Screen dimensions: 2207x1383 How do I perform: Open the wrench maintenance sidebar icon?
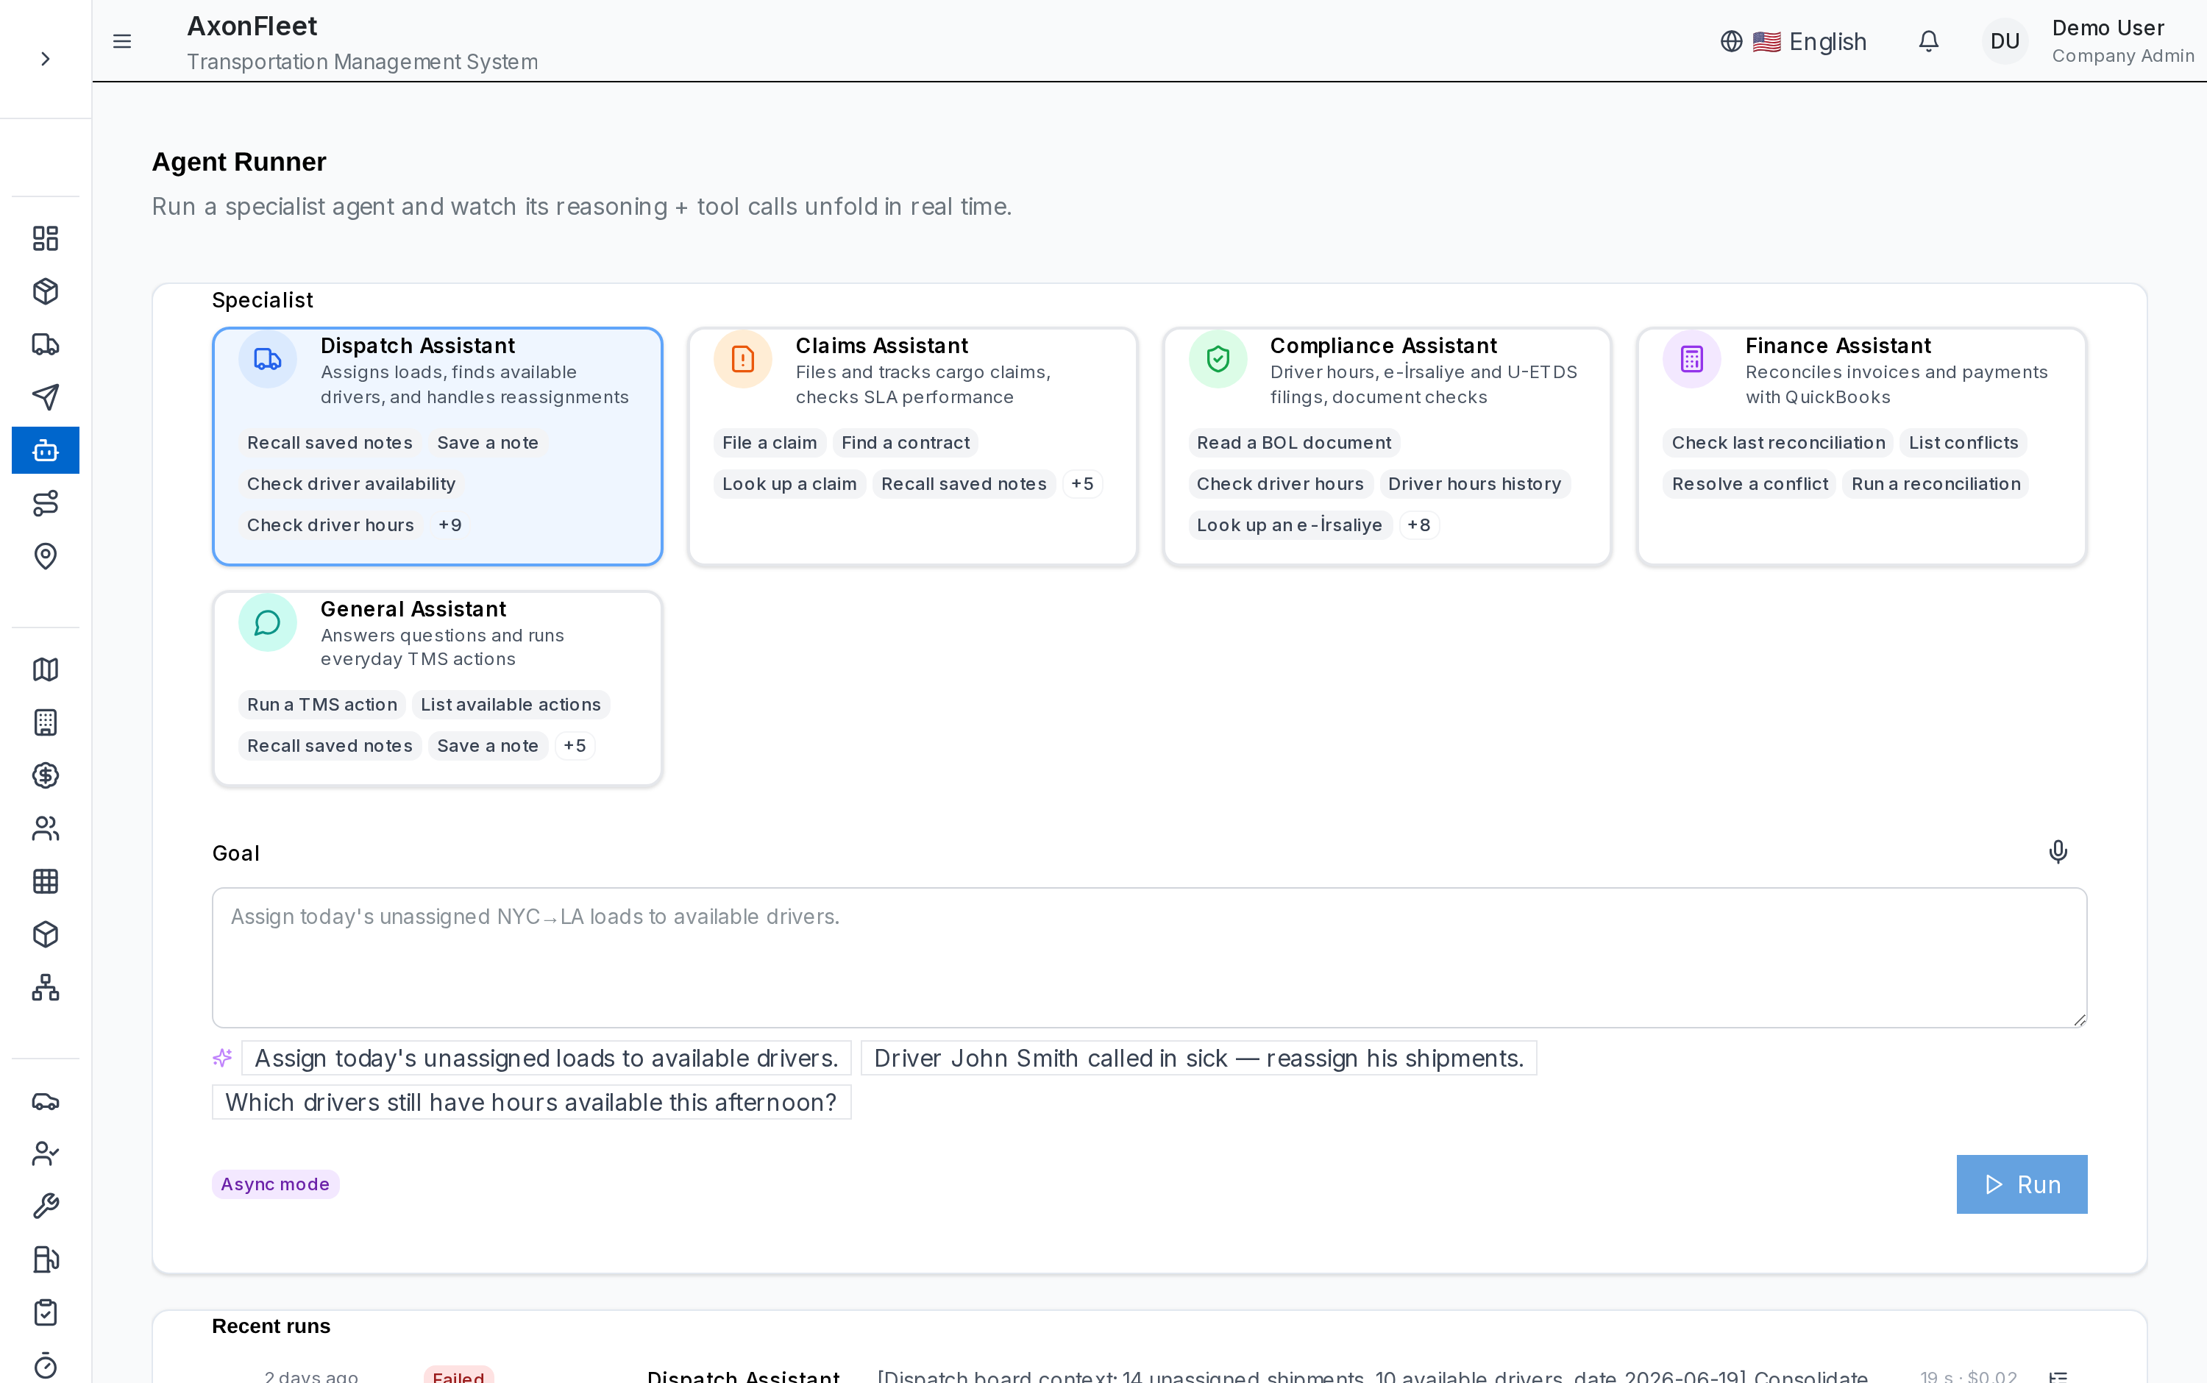[x=45, y=1206]
